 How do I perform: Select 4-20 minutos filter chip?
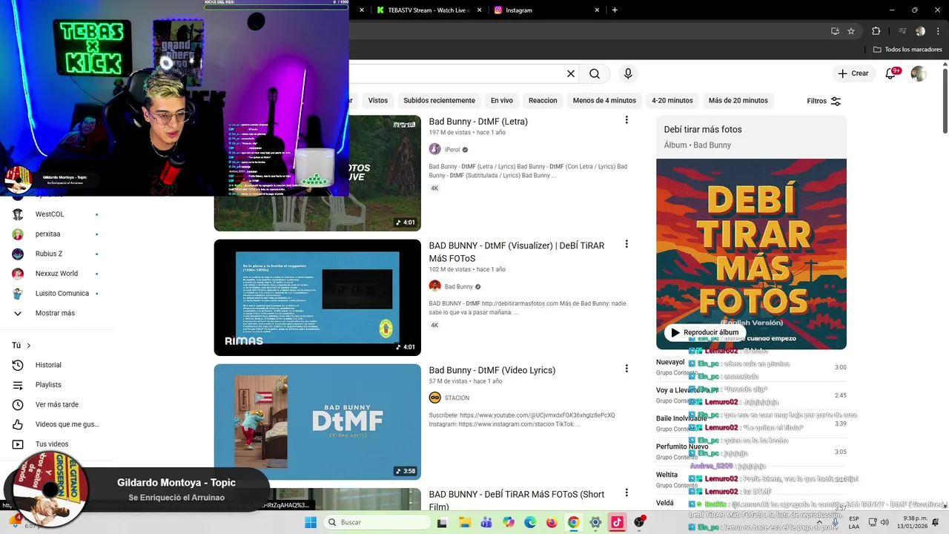(x=672, y=100)
